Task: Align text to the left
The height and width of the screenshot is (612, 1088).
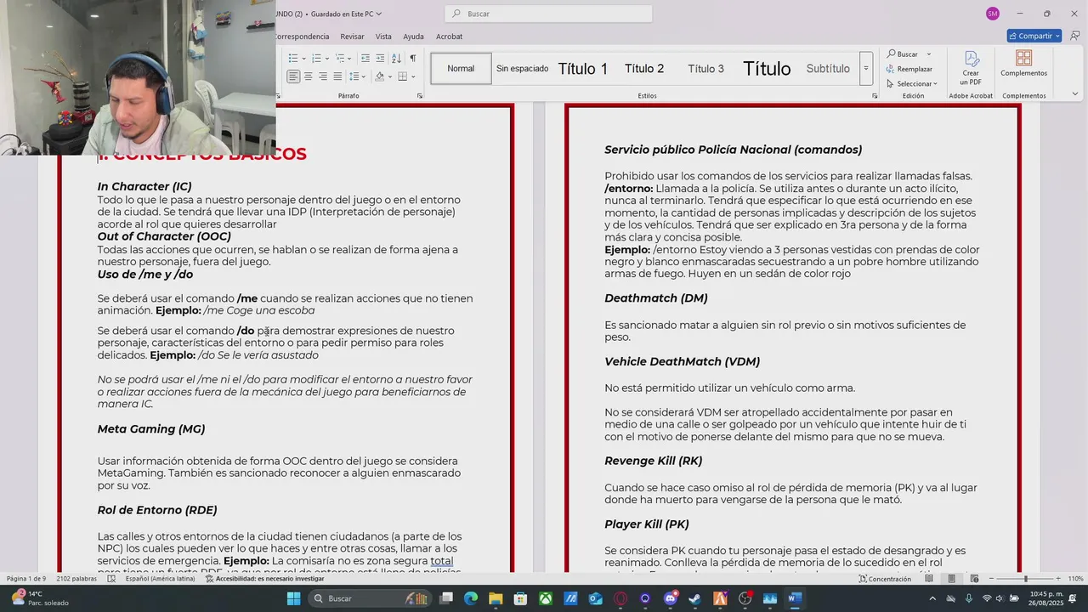Action: point(293,76)
